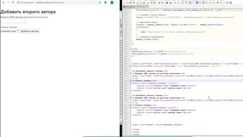243x137 pixels.
Task: Go forward in the browser
Action: (x=8, y=3)
